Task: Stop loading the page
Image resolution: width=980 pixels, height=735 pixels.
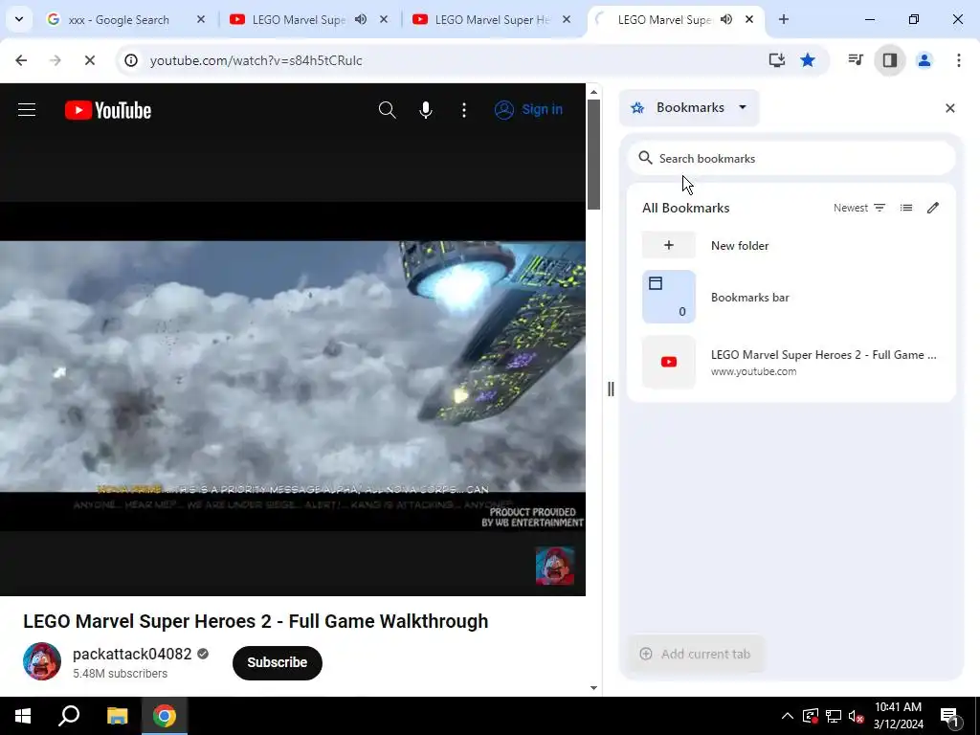Action: pos(89,60)
